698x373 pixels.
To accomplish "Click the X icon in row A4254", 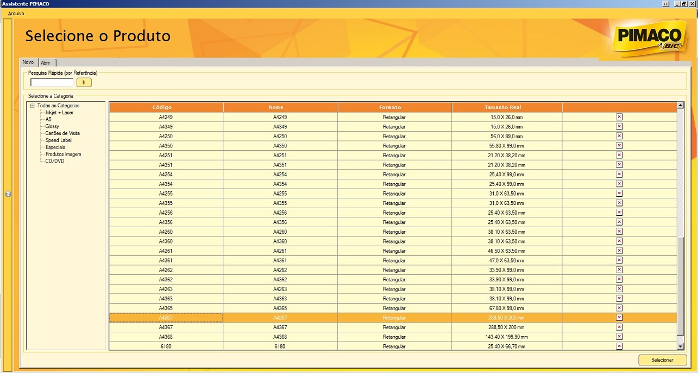I will (x=619, y=174).
